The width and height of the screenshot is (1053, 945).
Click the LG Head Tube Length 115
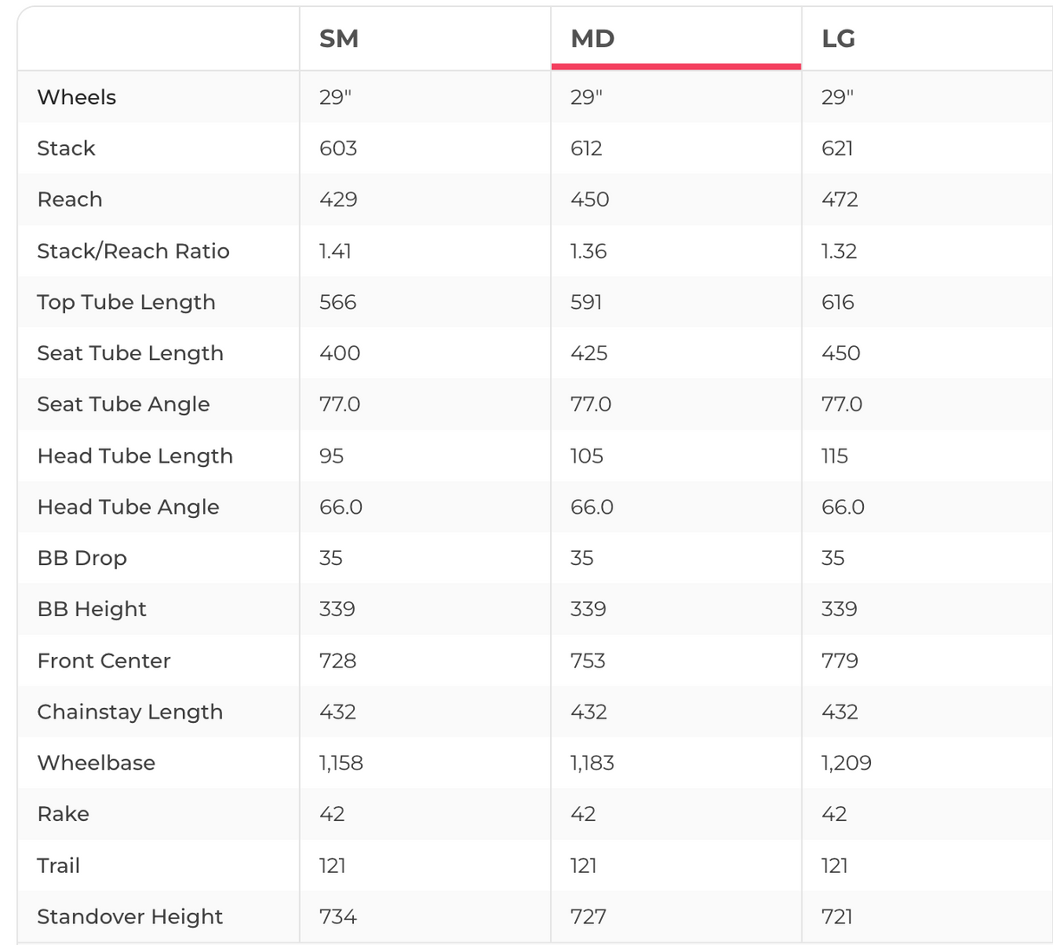[834, 456]
